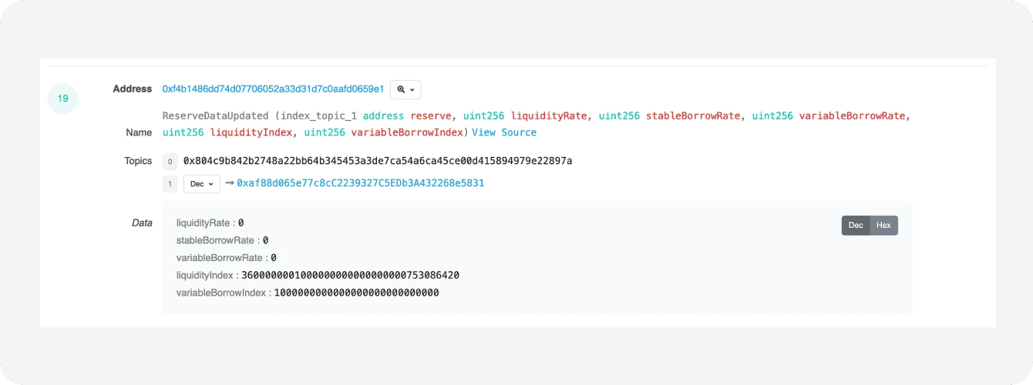Screen dimensions: 1033x385
Task: Select the variableBorrowIndex number
Action: coord(357,293)
